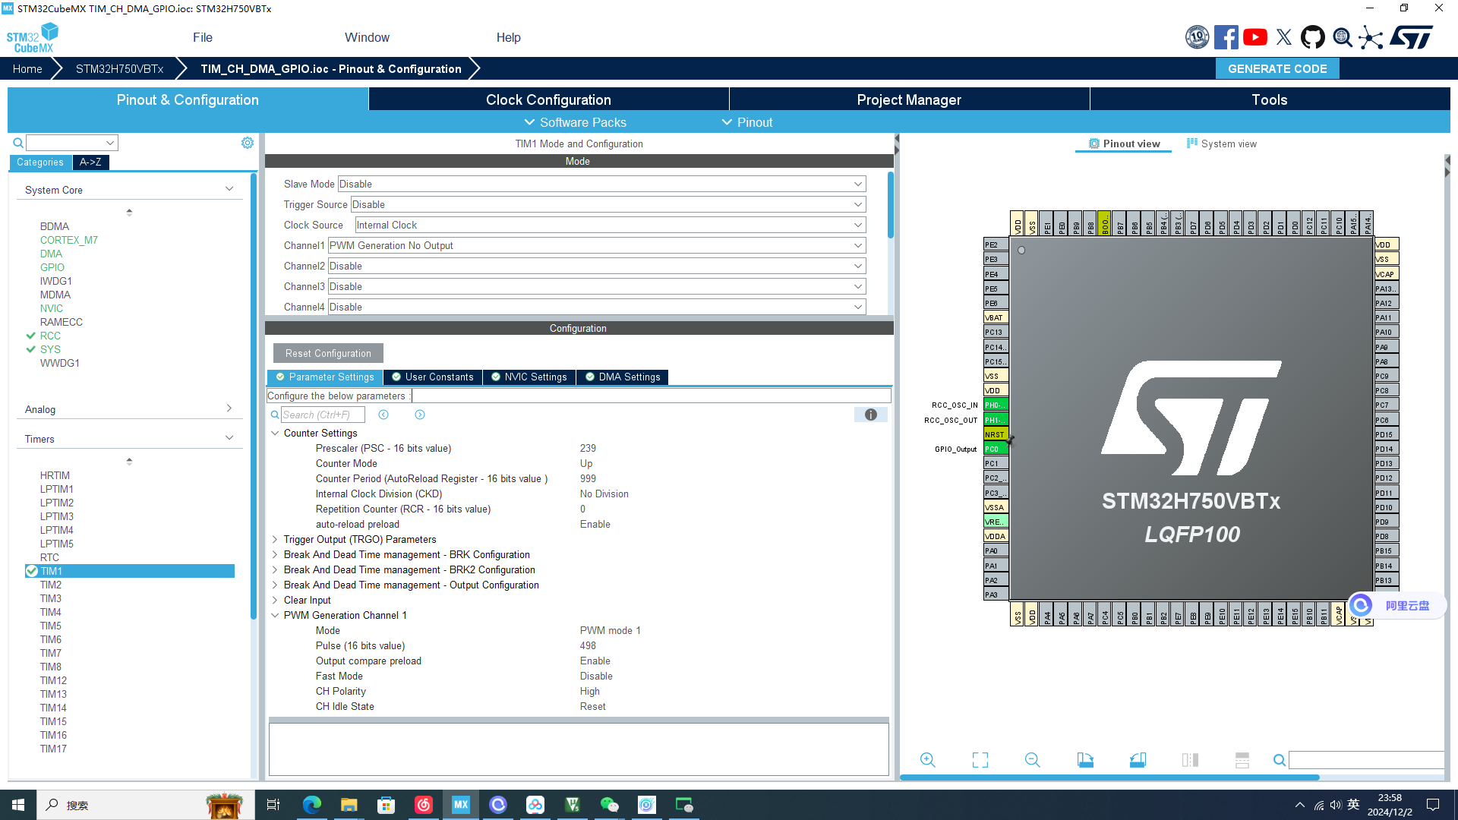Open the File menu

(x=203, y=37)
